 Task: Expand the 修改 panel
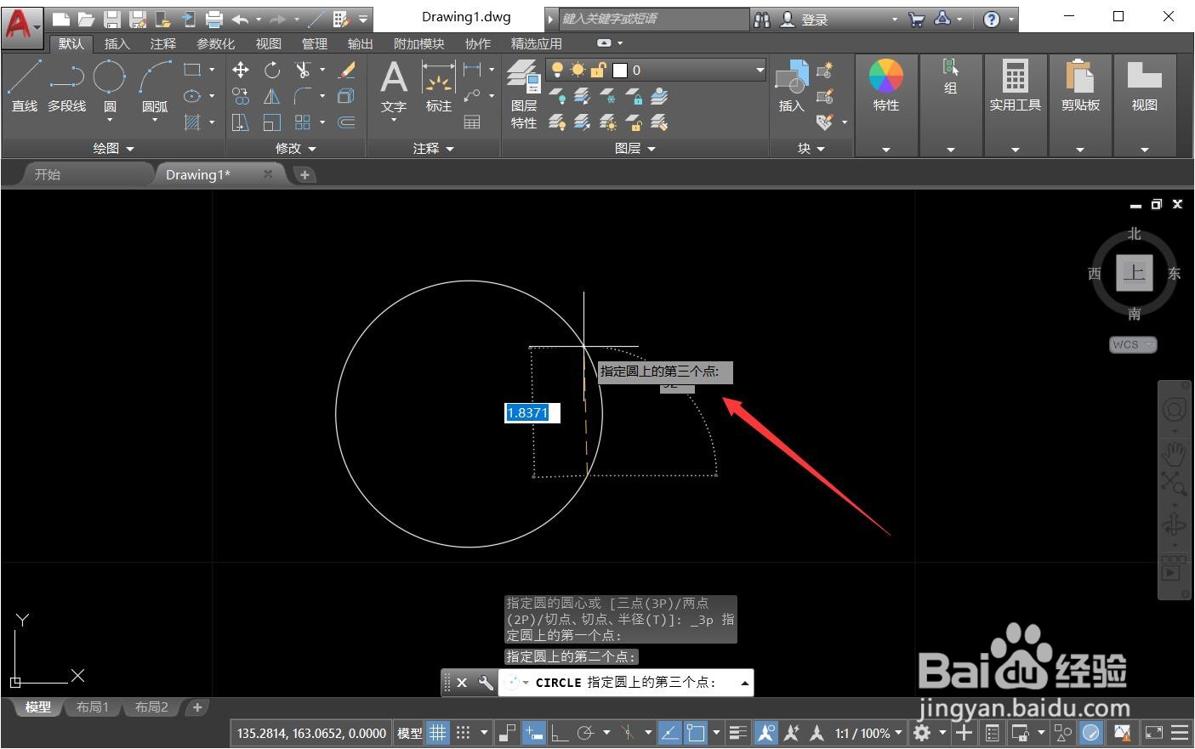(x=296, y=148)
